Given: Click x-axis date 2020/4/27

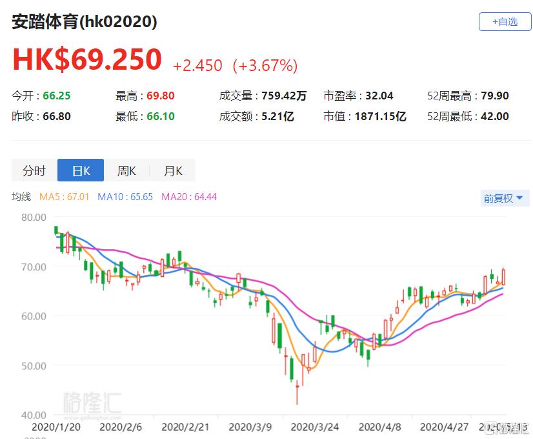Looking at the screenshot, I should tap(445, 427).
